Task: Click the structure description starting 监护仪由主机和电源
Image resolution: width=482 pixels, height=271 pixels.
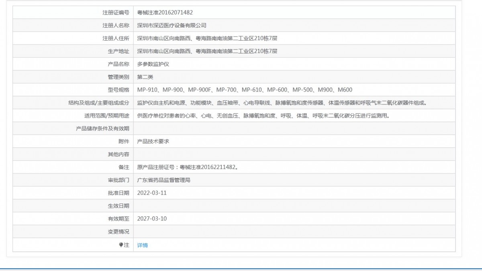Action: pos(282,102)
